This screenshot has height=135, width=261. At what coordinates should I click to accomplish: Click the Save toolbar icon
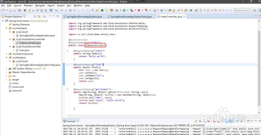point(10,10)
